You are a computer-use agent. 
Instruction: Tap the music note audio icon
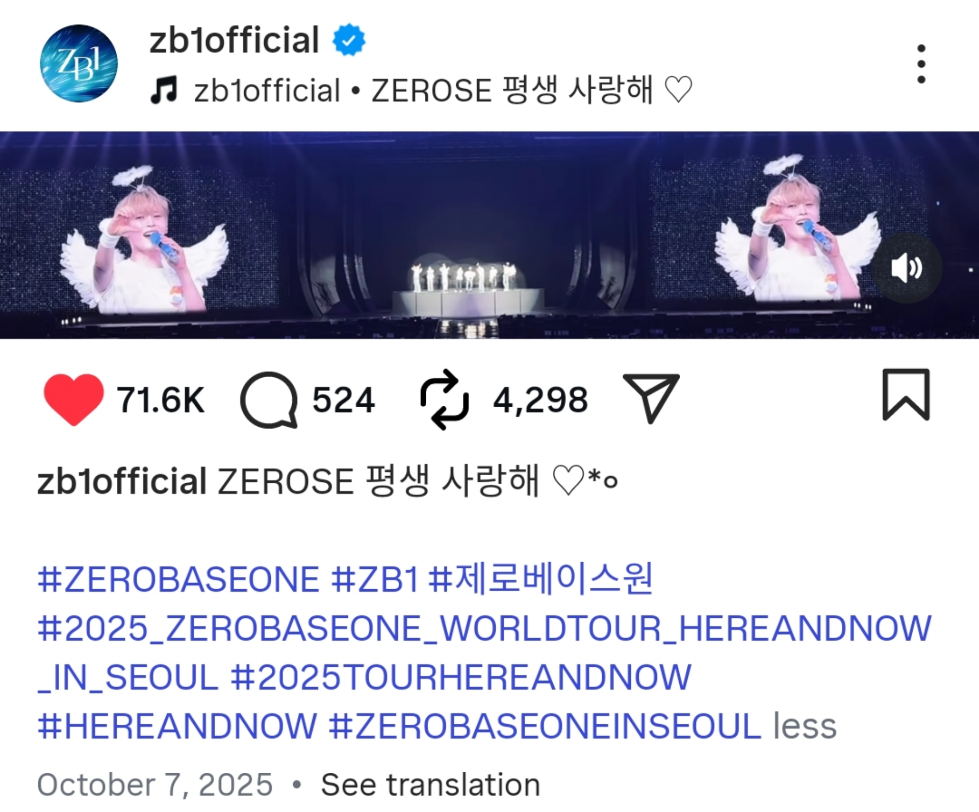[164, 90]
